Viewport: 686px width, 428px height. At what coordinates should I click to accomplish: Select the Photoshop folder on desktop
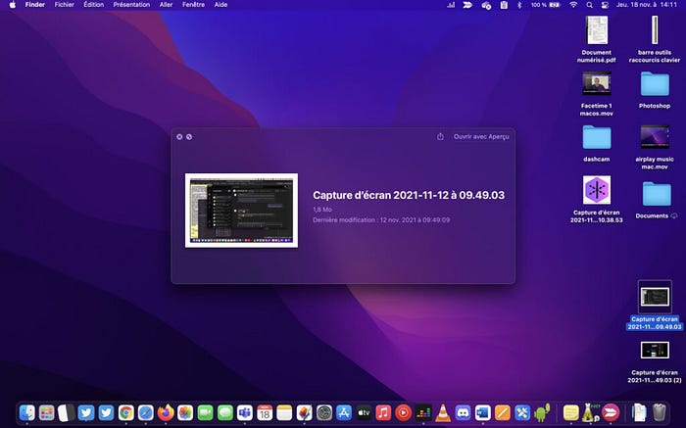pyautogui.click(x=655, y=90)
